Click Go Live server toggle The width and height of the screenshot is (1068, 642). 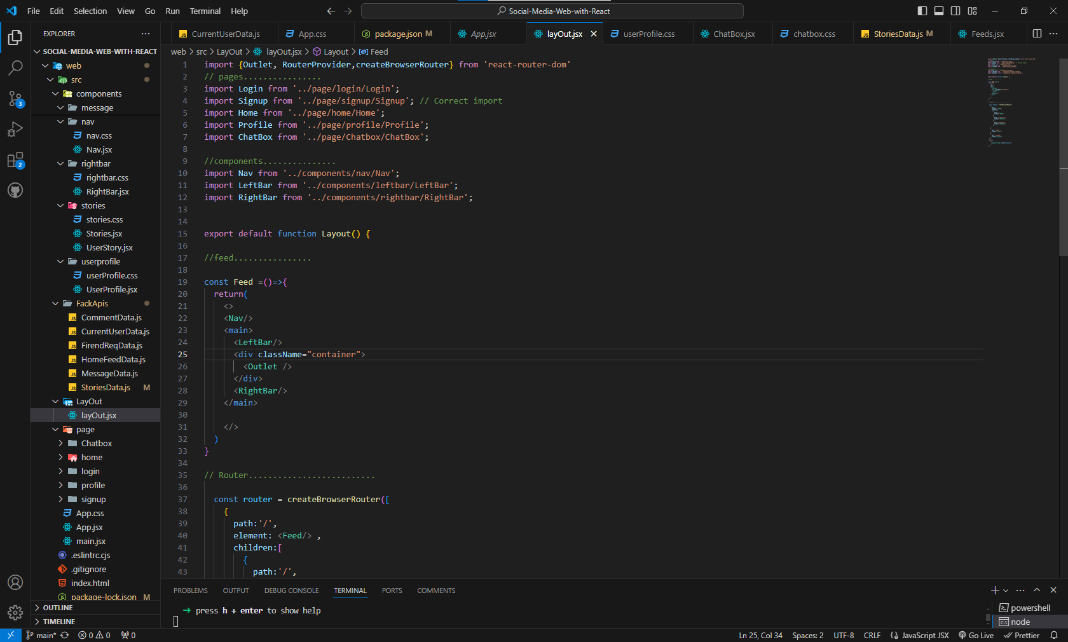[x=976, y=635]
